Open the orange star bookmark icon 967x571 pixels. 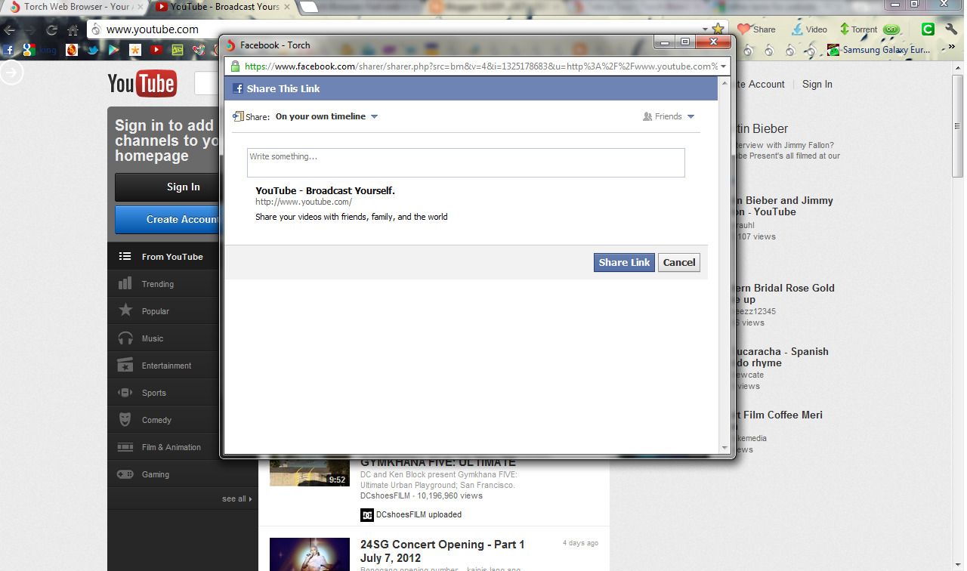(x=134, y=50)
